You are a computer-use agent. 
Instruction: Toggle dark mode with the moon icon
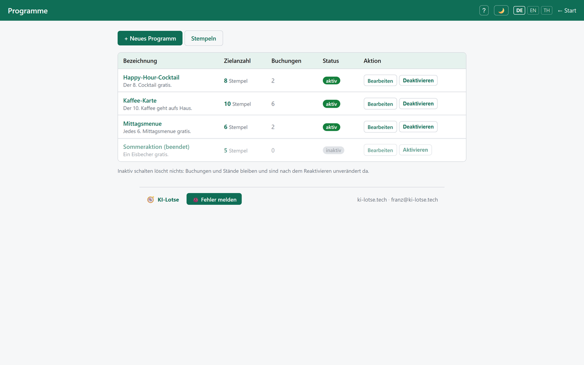pyautogui.click(x=501, y=10)
